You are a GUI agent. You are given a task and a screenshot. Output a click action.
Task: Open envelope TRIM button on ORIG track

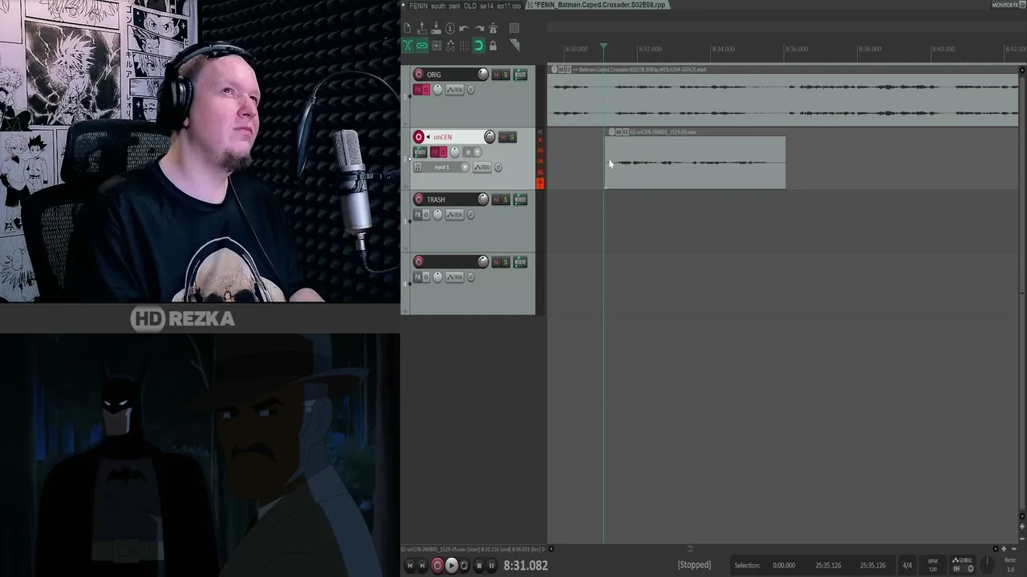tap(455, 90)
